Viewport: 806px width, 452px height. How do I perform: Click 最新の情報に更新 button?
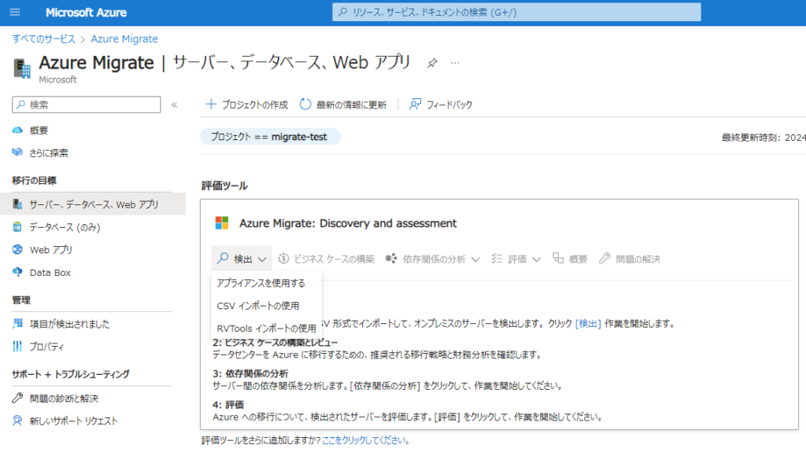(343, 105)
